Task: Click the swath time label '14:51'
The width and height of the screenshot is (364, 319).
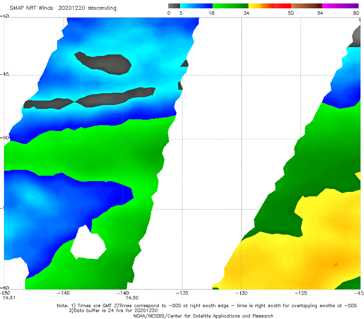Action: (x=9, y=298)
